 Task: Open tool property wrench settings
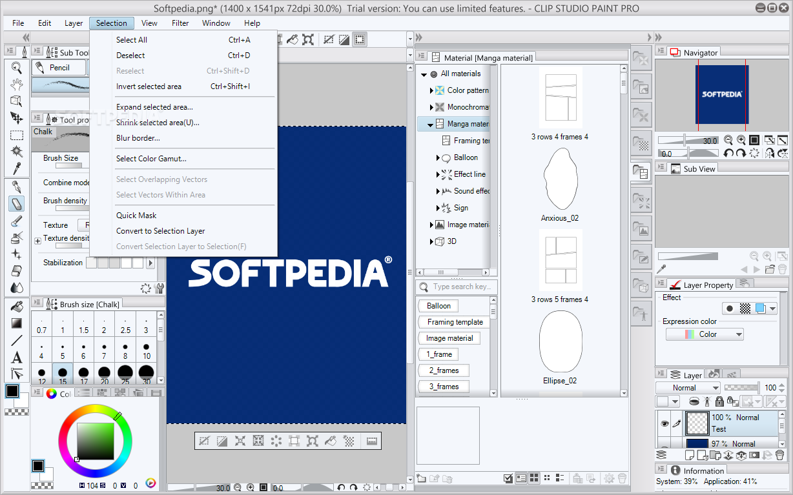click(x=160, y=288)
